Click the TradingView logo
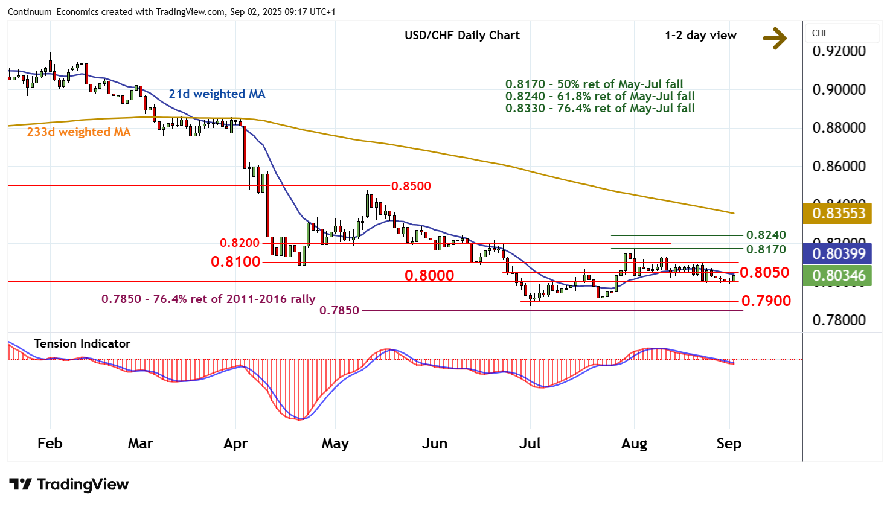The image size is (890, 507). click(x=69, y=484)
